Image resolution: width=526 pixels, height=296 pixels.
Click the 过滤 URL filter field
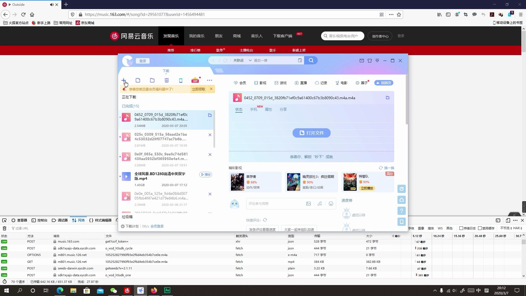(63, 228)
